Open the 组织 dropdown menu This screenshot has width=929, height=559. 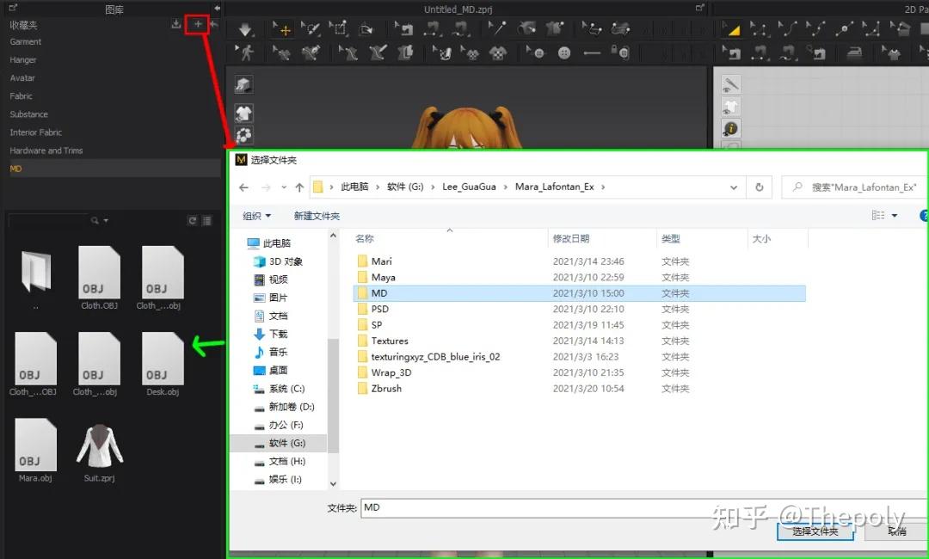pos(256,216)
